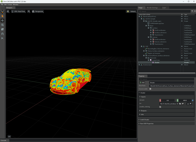This screenshot has height=142, width=196.
Task: Expand the Environment tree node
Action: [x=139, y=65]
